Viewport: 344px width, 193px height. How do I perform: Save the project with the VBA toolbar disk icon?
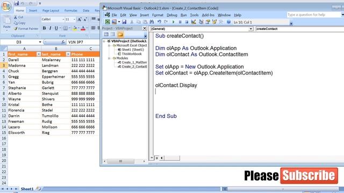pos(124,22)
